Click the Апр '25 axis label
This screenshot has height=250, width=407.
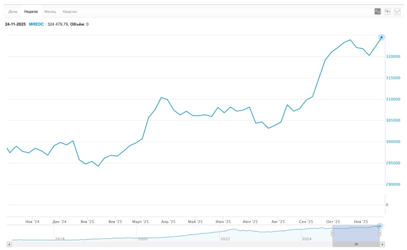click(x=169, y=221)
